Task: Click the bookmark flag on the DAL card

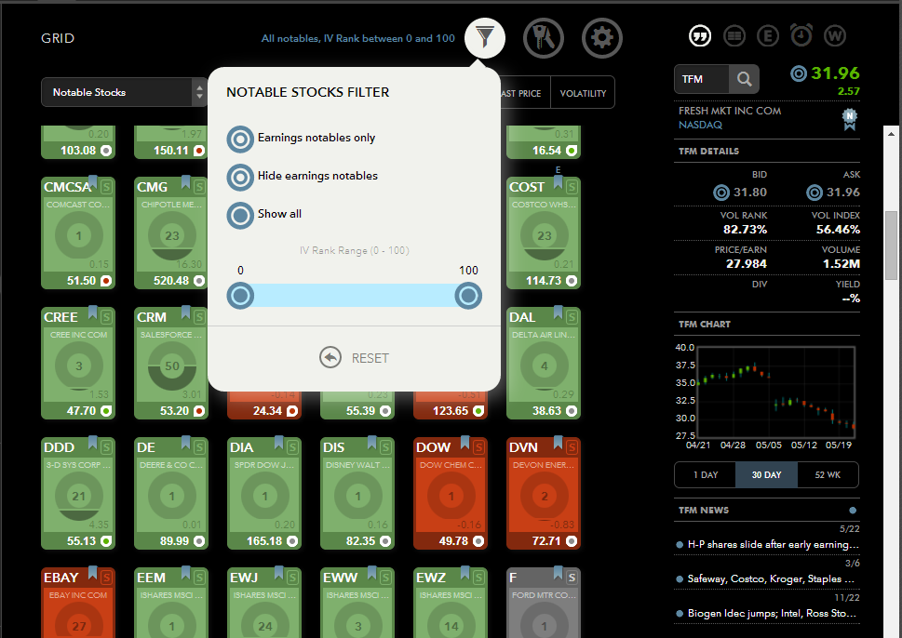Action: (558, 312)
